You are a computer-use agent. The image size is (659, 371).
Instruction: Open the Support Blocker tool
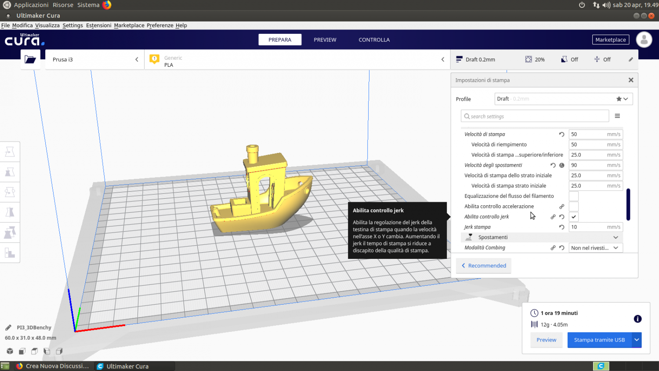coord(10,253)
